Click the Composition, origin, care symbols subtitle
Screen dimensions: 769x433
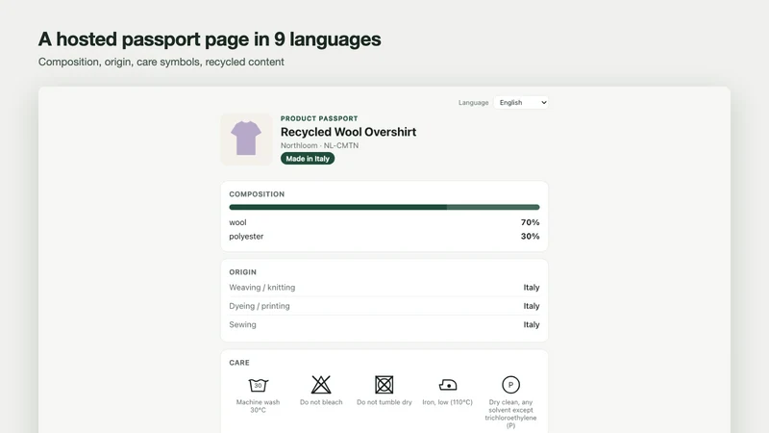[161, 62]
